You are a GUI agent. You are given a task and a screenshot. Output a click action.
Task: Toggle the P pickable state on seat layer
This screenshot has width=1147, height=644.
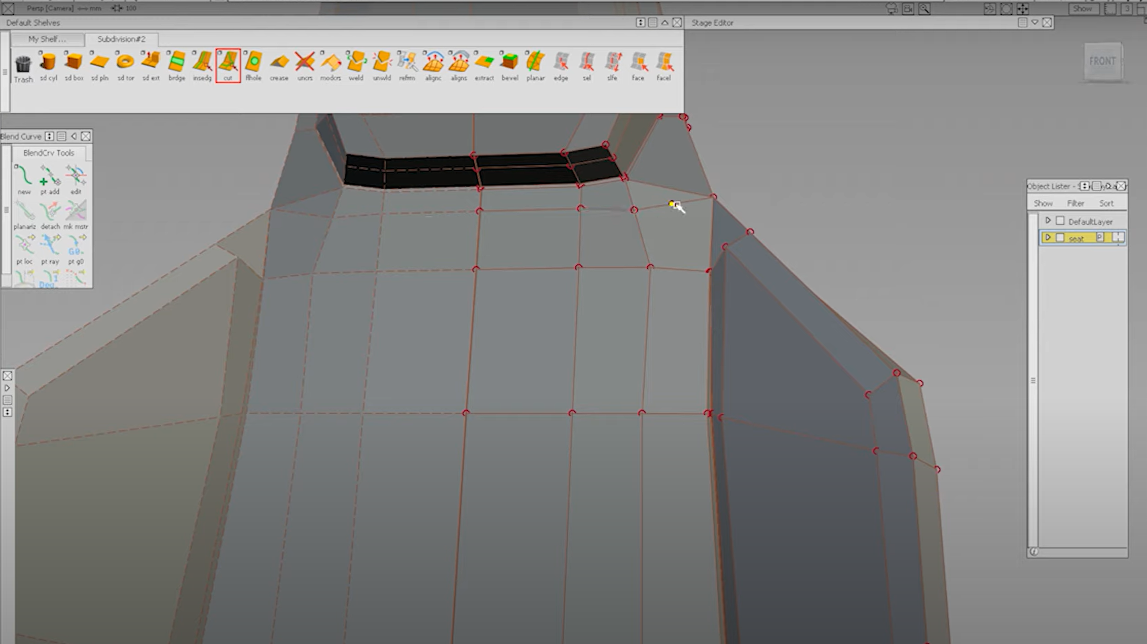pyautogui.click(x=1100, y=237)
